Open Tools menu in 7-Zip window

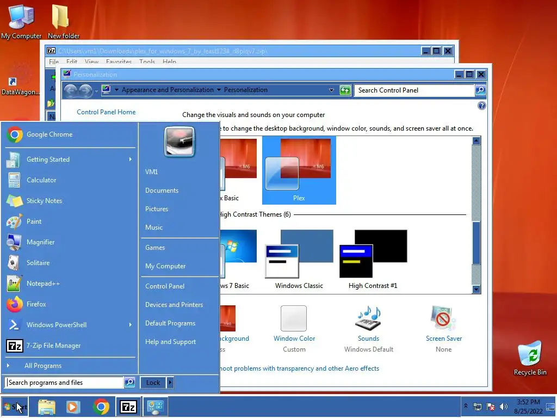point(147,62)
